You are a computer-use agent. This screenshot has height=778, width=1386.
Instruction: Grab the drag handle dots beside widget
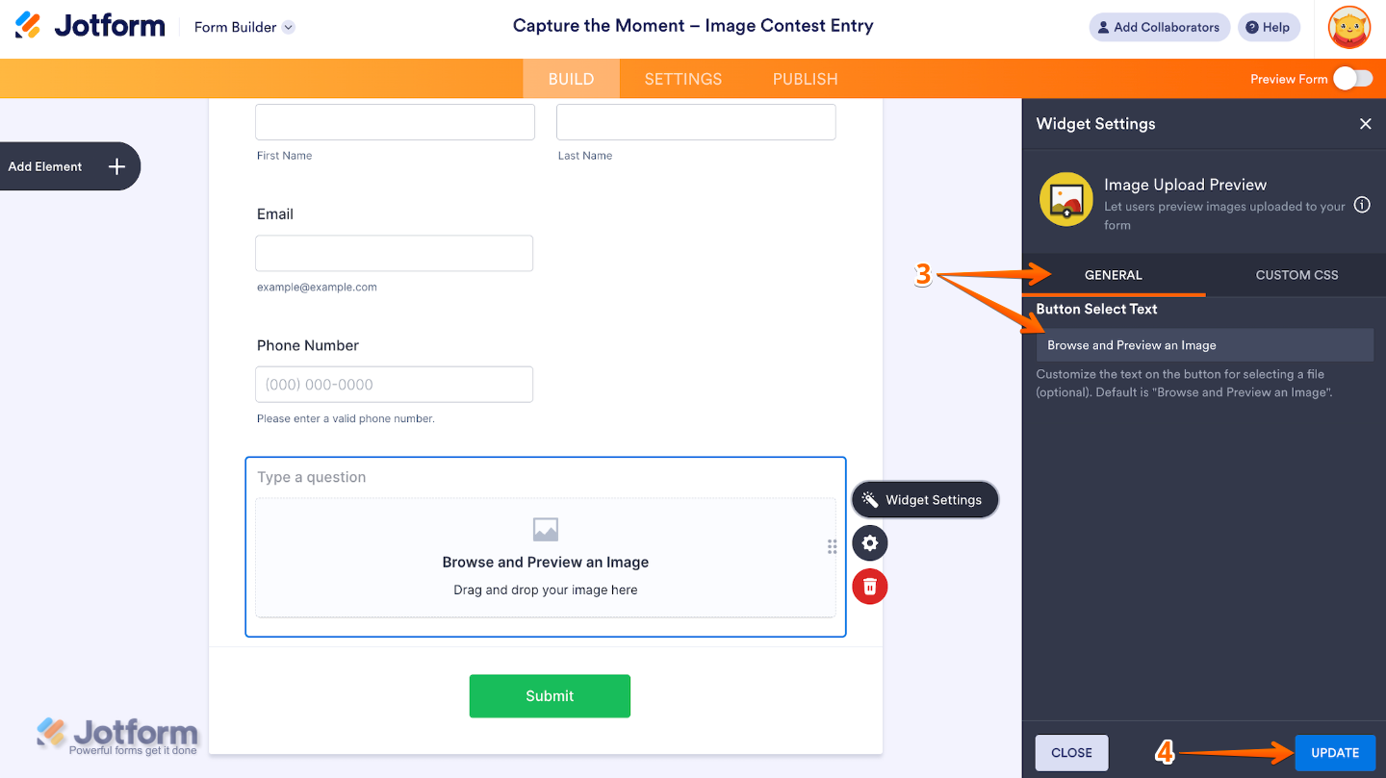tap(832, 547)
